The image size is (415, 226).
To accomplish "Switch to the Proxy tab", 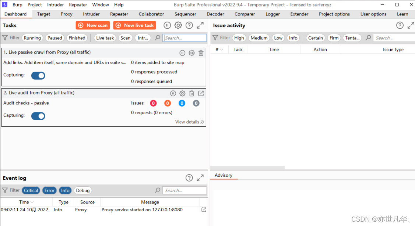I will click(66, 14).
